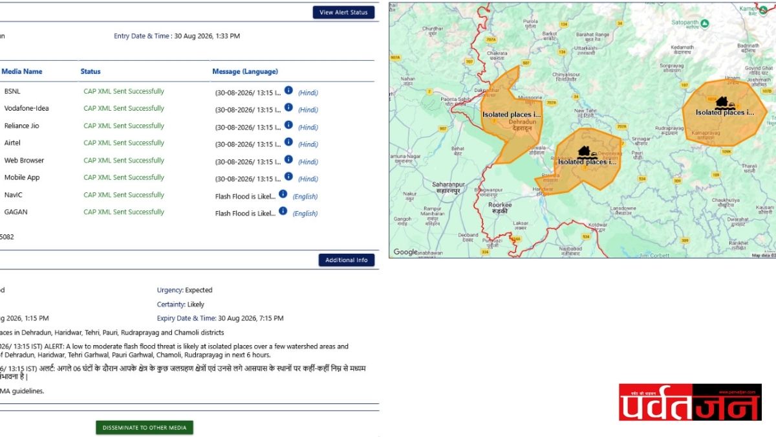This screenshot has height=437, width=776.
Task: Open info icon in Web Browser row
Action: (289, 159)
